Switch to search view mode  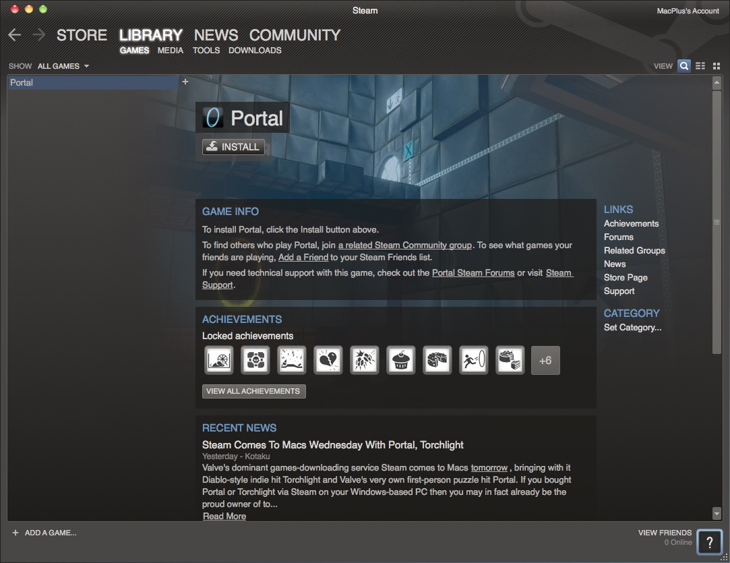pyautogui.click(x=684, y=66)
